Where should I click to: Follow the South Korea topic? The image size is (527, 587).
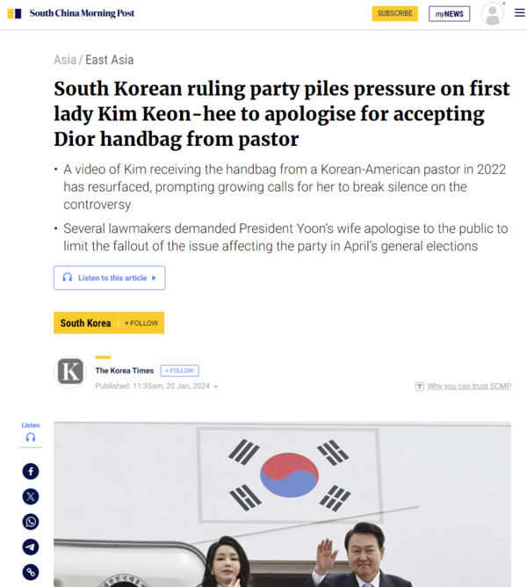(141, 323)
